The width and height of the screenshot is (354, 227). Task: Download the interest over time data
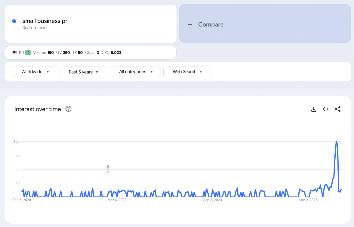pyautogui.click(x=313, y=109)
